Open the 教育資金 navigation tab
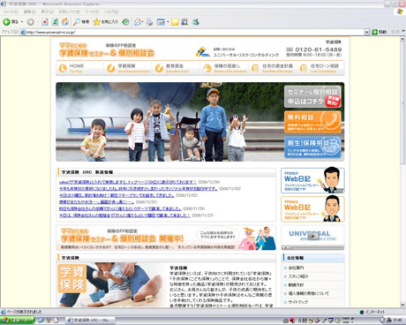 [x=177, y=68]
